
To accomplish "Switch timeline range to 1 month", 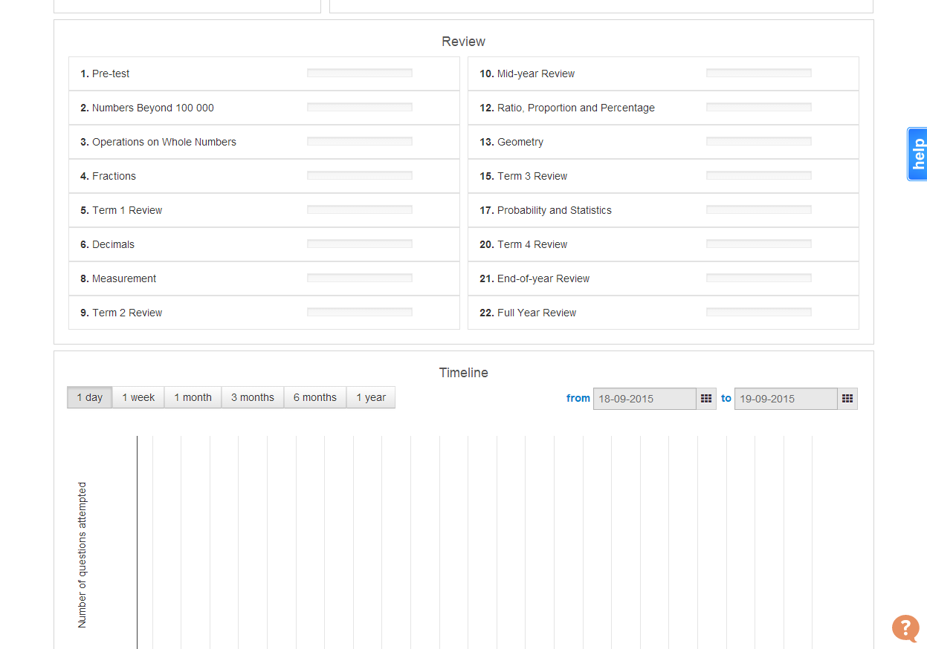I will coord(193,397).
